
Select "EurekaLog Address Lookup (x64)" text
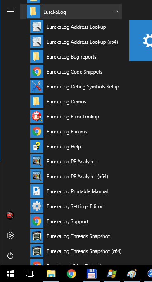coord(82,42)
